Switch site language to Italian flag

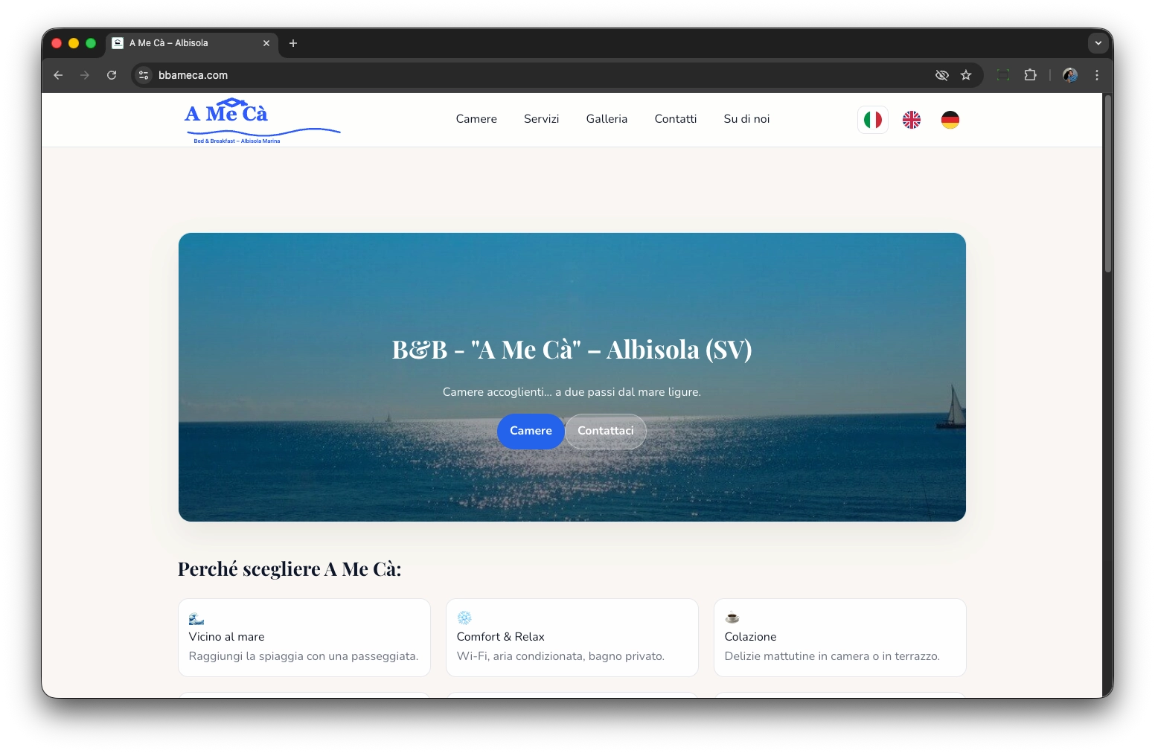click(x=872, y=120)
